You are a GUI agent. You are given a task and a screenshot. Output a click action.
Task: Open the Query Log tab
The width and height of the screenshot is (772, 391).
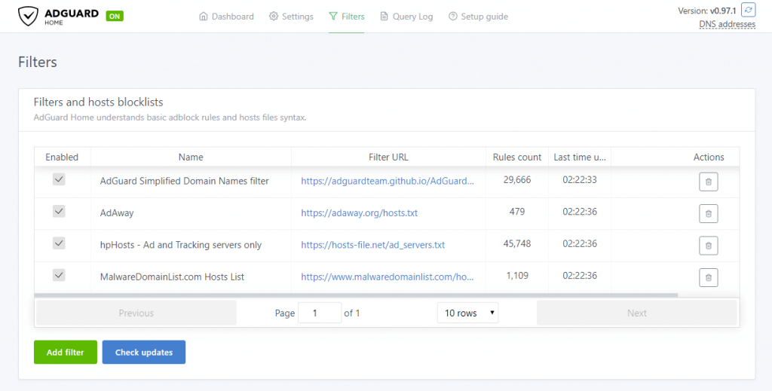406,17
